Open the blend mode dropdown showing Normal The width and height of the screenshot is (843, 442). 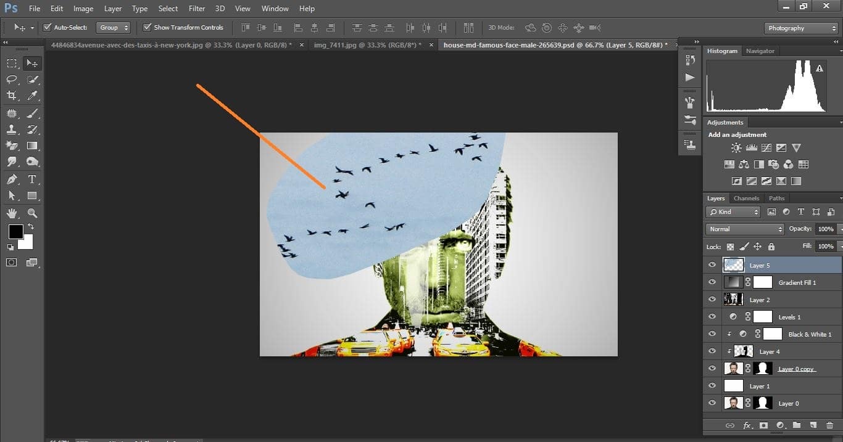pyautogui.click(x=744, y=228)
